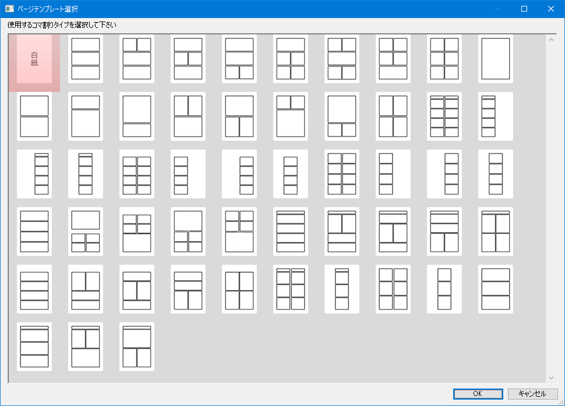Pick first-row layout with only top row split
Viewport: 565px width, 406px height.
(x=137, y=59)
